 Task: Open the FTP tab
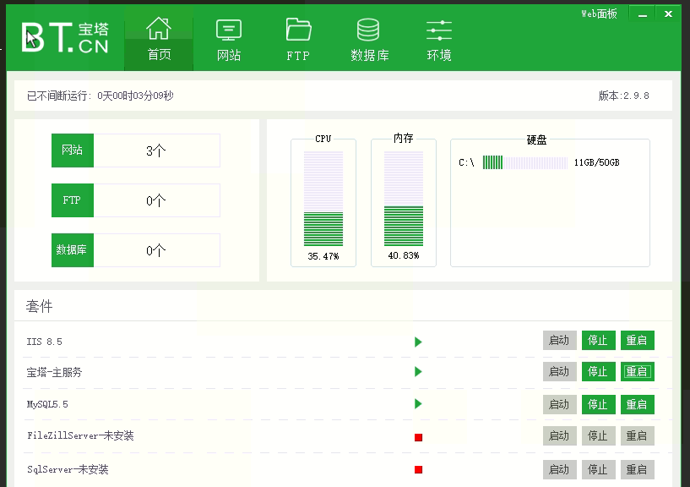298,39
